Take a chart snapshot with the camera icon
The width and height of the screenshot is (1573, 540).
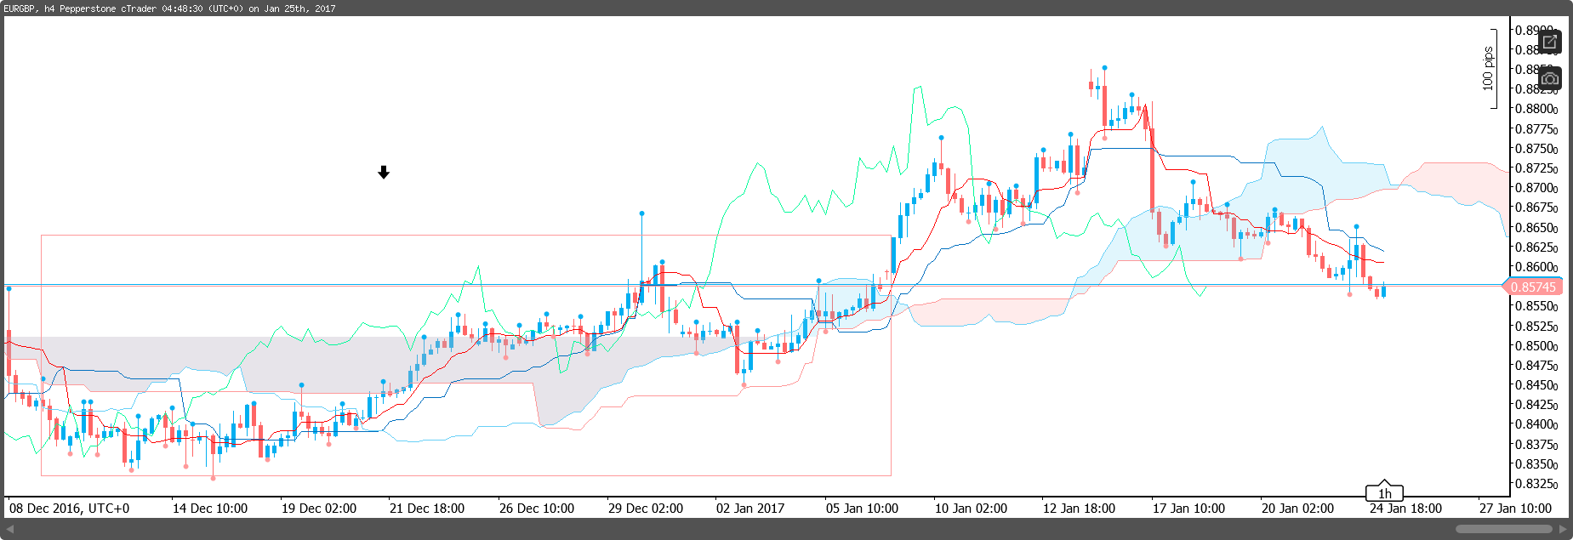click(x=1549, y=79)
